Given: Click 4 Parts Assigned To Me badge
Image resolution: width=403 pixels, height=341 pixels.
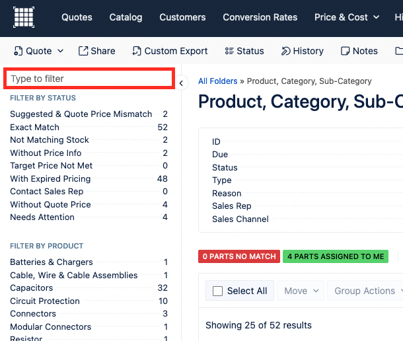Looking at the screenshot, I should (x=336, y=256).
